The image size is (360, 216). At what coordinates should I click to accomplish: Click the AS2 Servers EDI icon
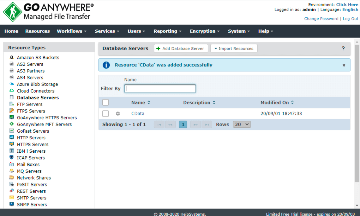tap(12, 64)
